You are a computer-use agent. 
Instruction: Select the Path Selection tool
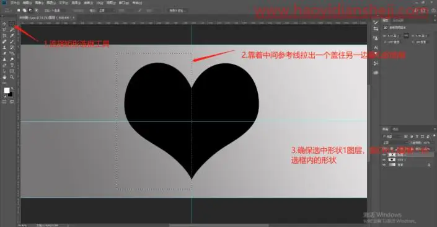(4, 71)
